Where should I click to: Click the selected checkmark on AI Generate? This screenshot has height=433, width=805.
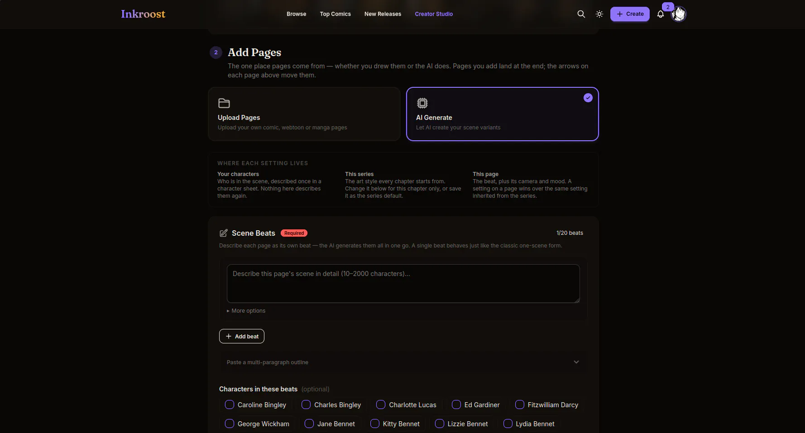coord(588,98)
